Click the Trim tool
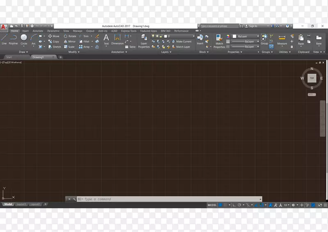 click(84, 36)
